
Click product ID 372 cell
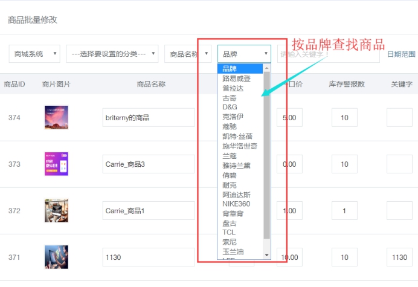point(14,211)
